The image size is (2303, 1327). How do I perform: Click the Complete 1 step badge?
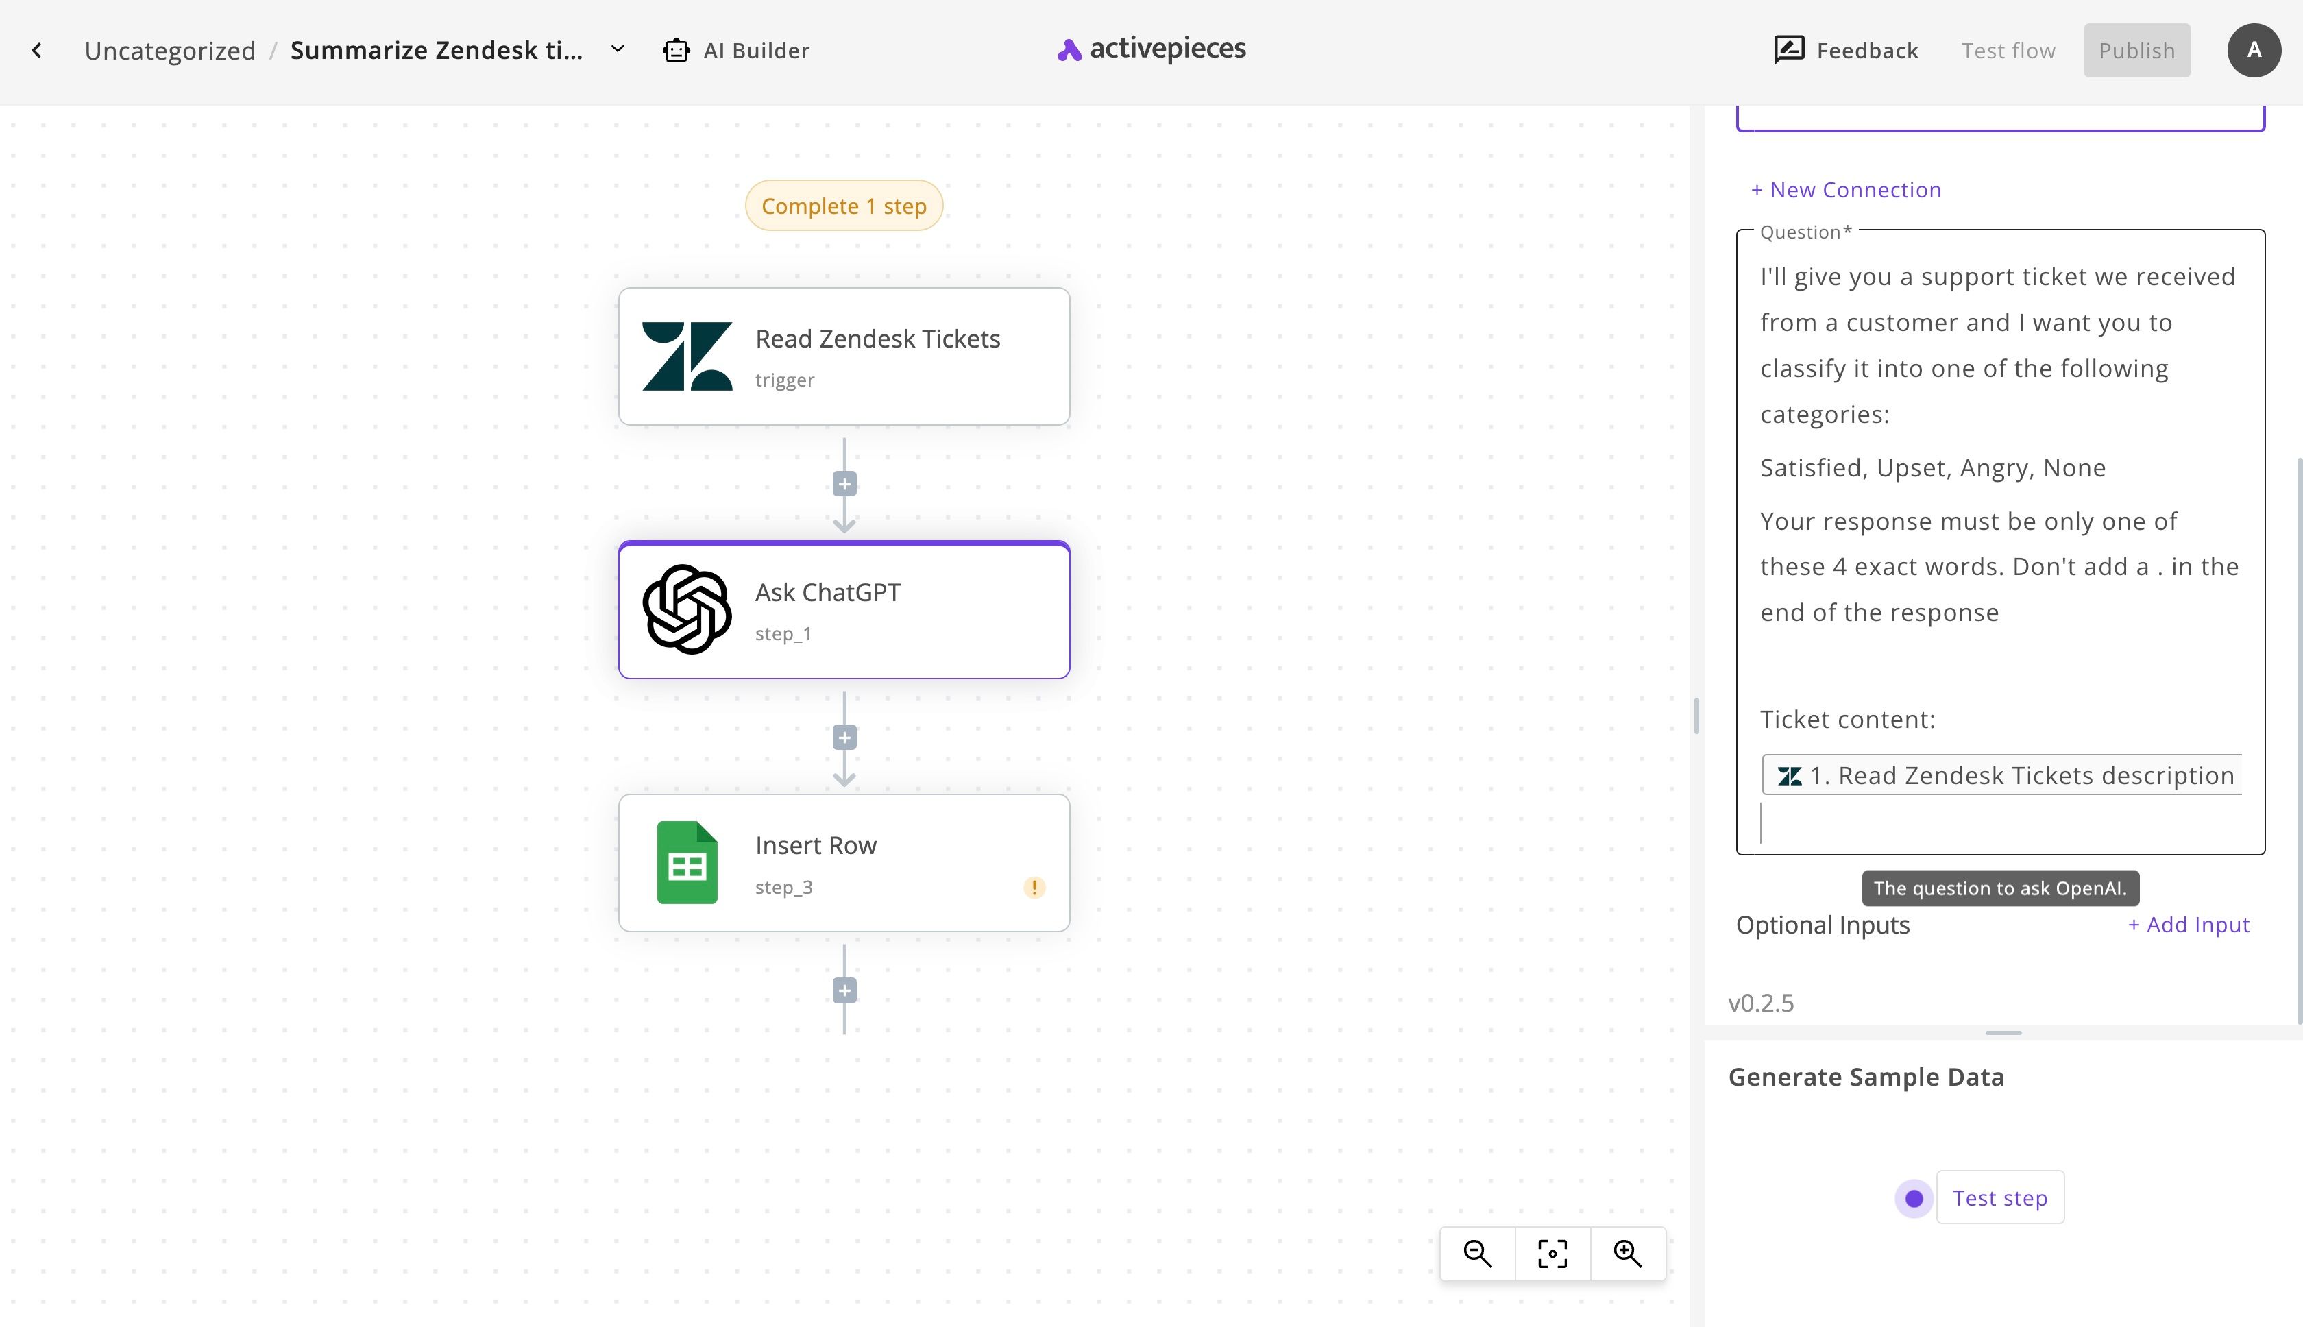tap(844, 206)
